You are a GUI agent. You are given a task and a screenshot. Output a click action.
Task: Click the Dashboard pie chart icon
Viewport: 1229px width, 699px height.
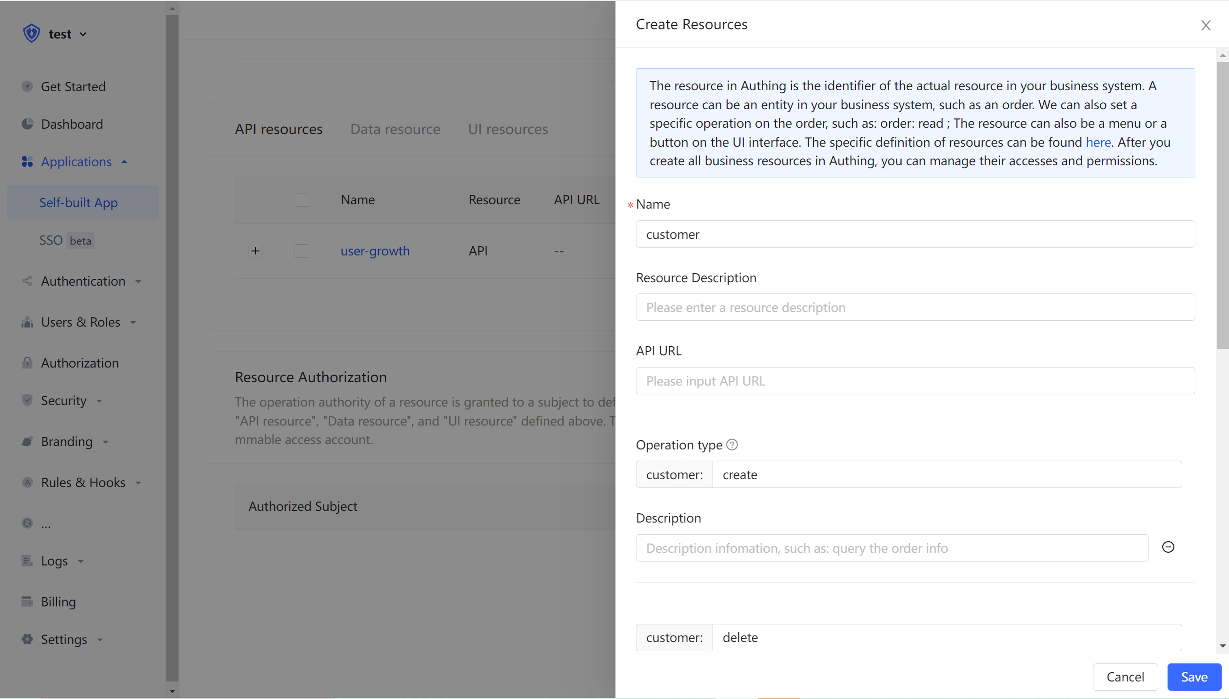27,124
